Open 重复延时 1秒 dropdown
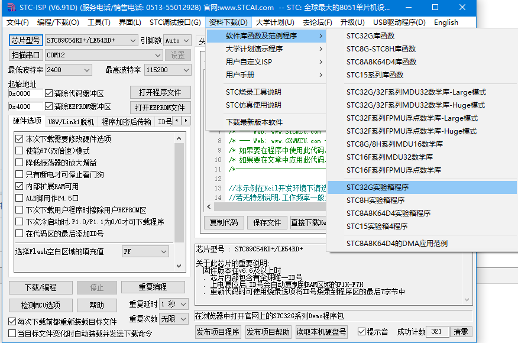The width and height of the screenshot is (518, 343). coord(174,304)
